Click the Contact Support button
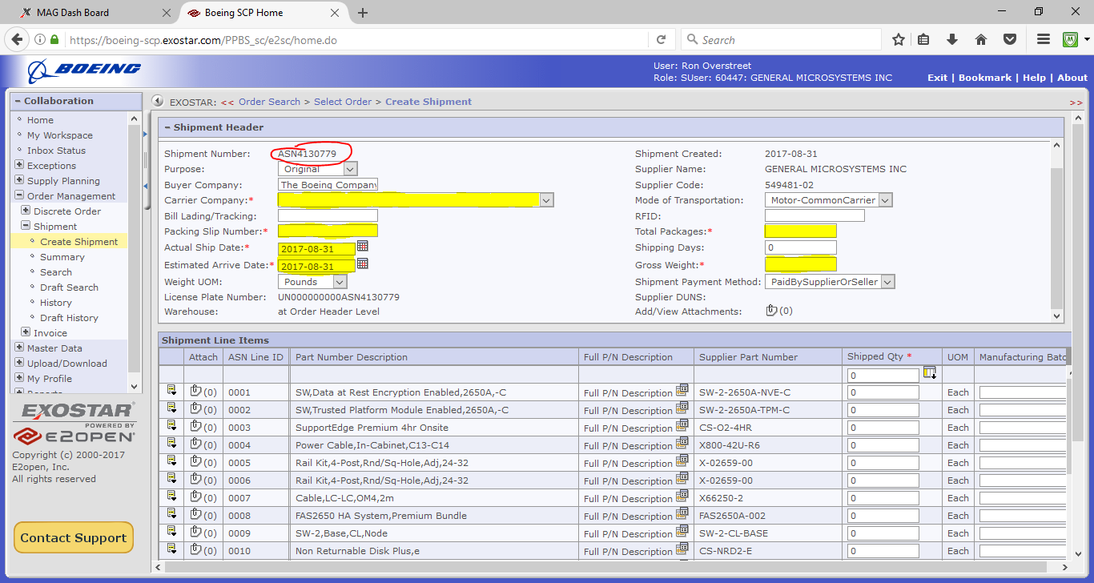Image resolution: width=1094 pixels, height=583 pixels. tap(74, 538)
